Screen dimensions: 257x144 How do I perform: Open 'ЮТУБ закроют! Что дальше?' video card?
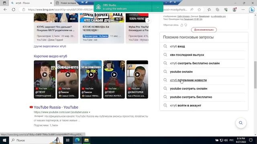point(56,28)
